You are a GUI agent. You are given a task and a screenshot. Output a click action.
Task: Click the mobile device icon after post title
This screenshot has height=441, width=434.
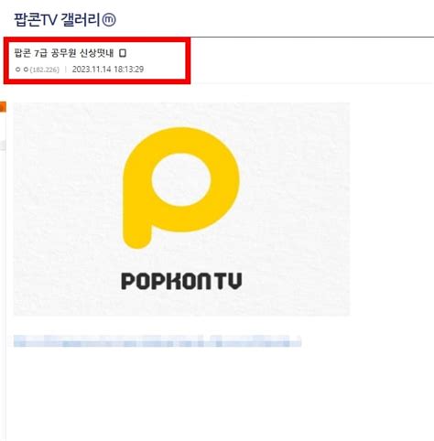[x=123, y=53]
